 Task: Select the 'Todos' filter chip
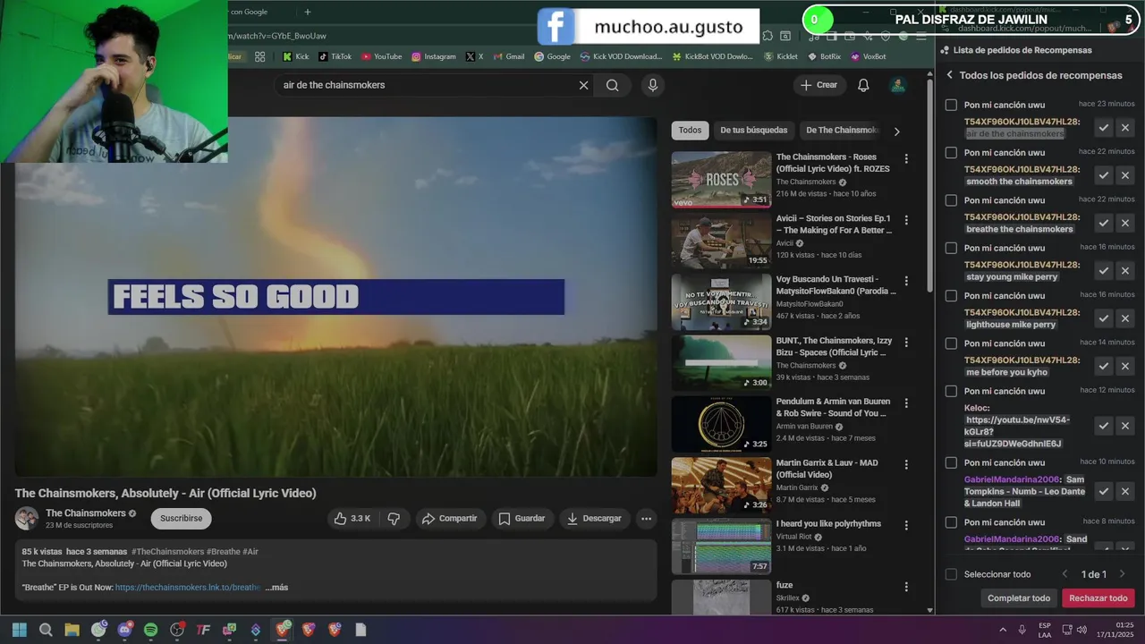point(690,131)
